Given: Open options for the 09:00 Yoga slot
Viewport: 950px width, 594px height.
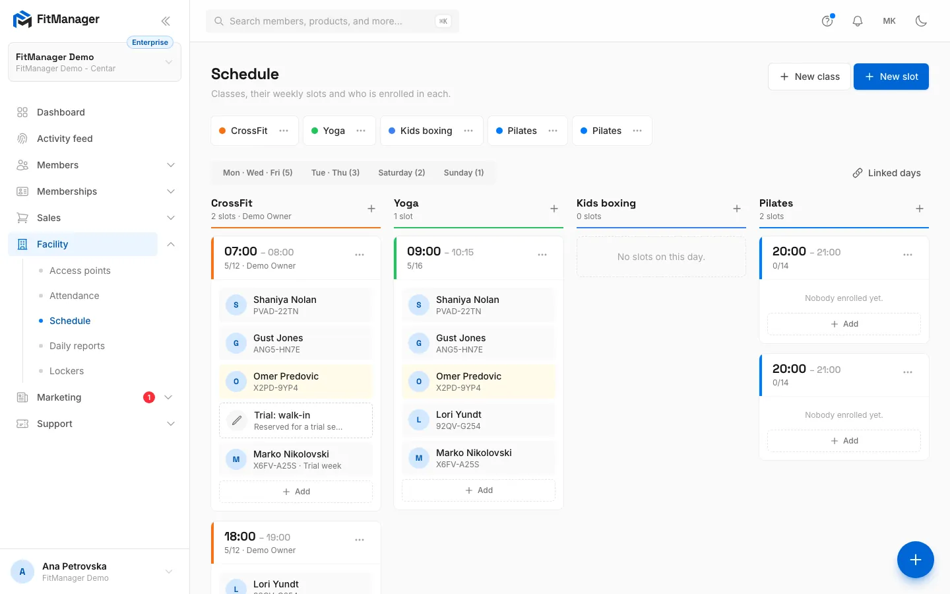Looking at the screenshot, I should 542,255.
